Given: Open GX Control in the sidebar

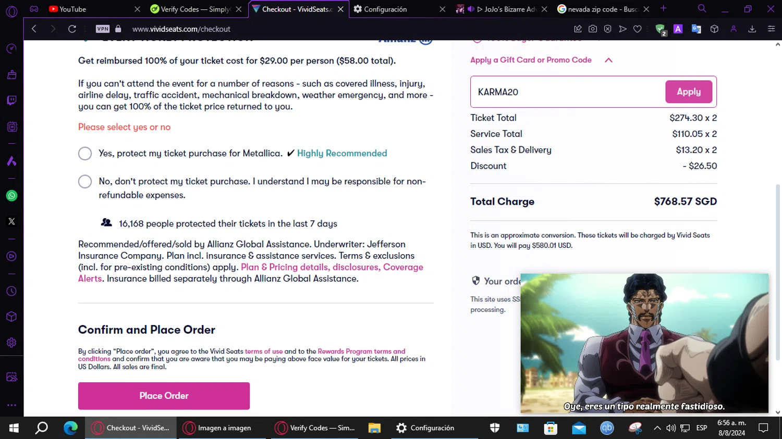Looking at the screenshot, I should point(11,48).
